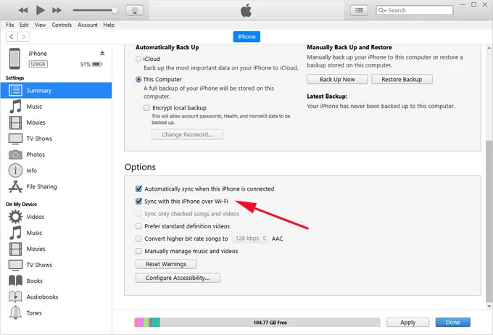Disable Sync with this iPhone over Wi-Fi
The width and height of the screenshot is (493, 335).
tap(139, 201)
